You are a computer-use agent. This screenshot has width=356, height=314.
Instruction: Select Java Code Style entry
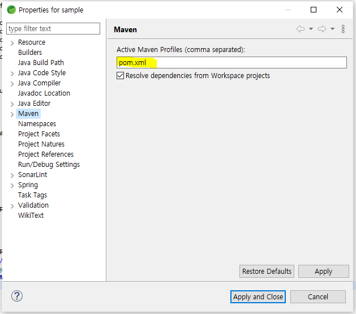[42, 73]
